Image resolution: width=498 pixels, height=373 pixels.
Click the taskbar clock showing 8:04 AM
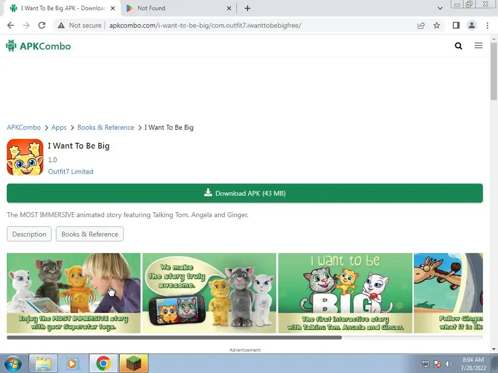tap(473, 364)
